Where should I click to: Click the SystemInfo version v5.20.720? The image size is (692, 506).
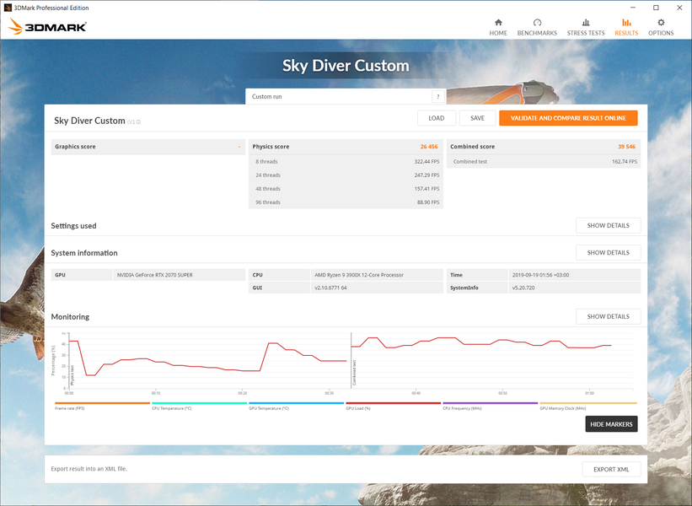point(523,288)
